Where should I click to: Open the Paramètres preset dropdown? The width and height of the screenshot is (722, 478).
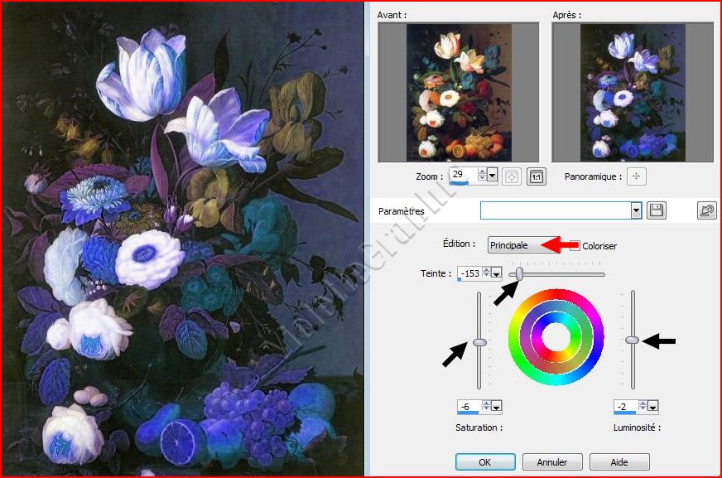pos(636,210)
